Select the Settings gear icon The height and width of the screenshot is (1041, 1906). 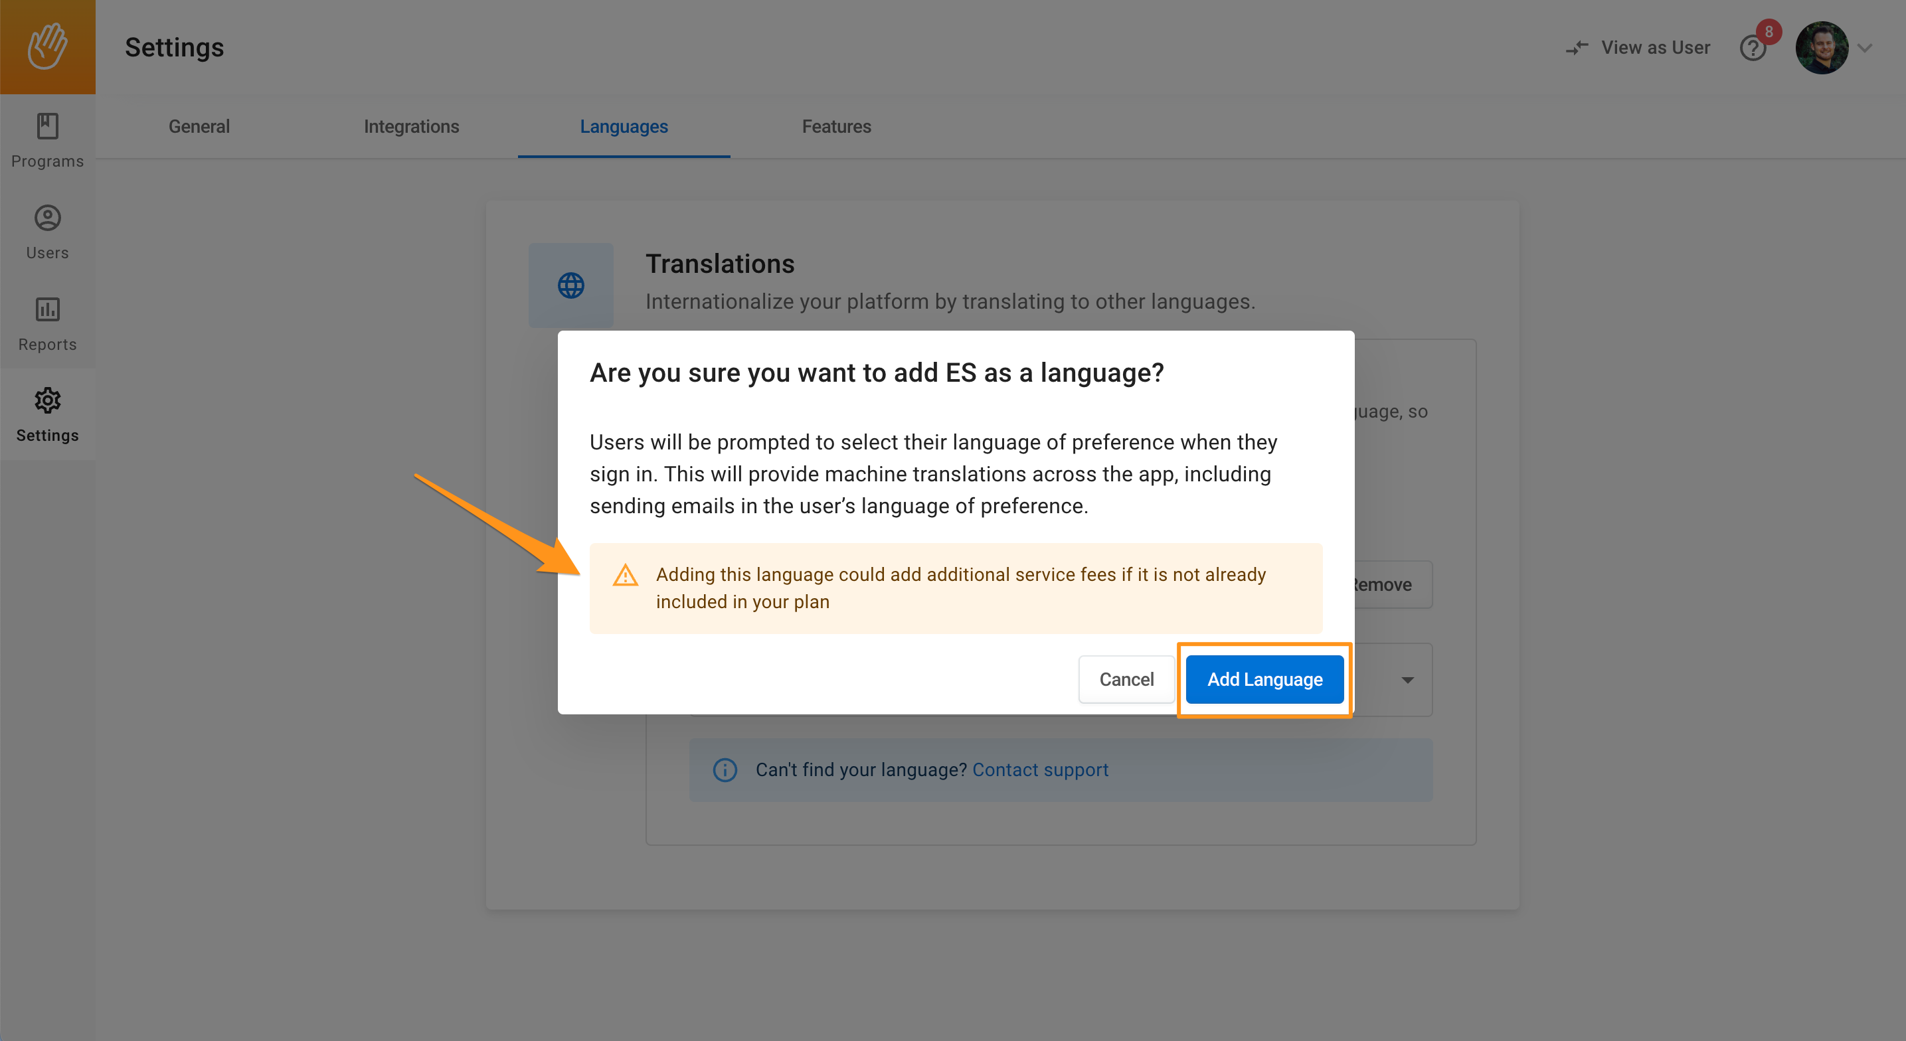[x=47, y=400]
